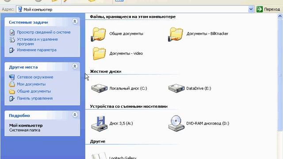
Task: Click Файлы, хранящиеся на этом компьютере header
Action: [x=133, y=17]
